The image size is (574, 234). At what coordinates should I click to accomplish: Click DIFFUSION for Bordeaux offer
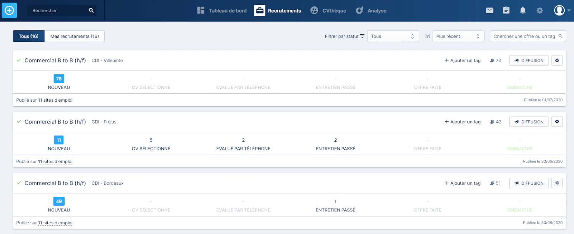(529, 183)
